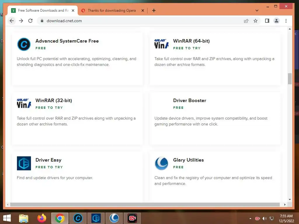The width and height of the screenshot is (299, 224).
Task: Click FREE label under Advanced SystemCare
Action: tap(41, 48)
